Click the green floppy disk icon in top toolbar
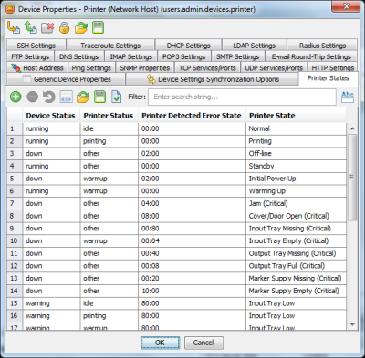The image size is (365, 358). pyautogui.click(x=99, y=27)
